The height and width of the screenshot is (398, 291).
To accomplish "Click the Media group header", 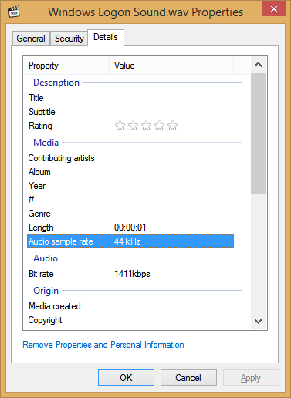I will [x=46, y=143].
